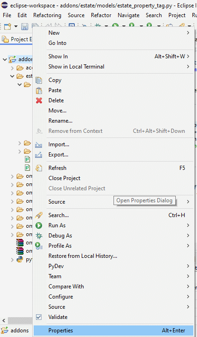This screenshot has height=337, width=197.
Task: Click the green Run As icon
Action: point(39,225)
